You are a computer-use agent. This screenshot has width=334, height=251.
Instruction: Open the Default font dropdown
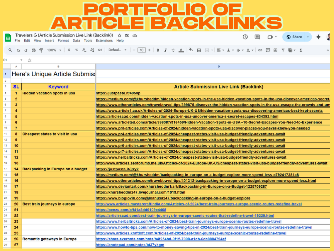tap(118, 50)
